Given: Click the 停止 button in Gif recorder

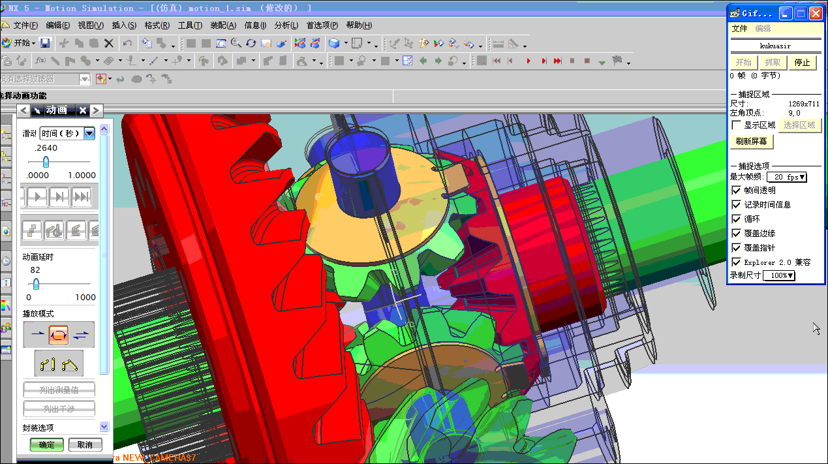Looking at the screenshot, I should 803,63.
